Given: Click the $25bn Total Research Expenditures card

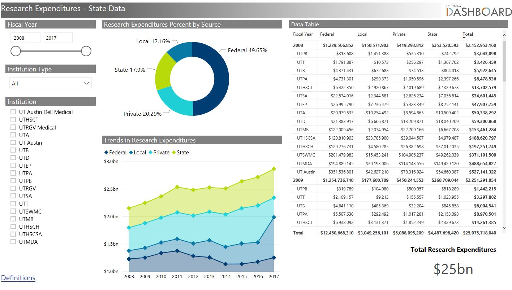Looking at the screenshot, I should pyautogui.click(x=453, y=269).
